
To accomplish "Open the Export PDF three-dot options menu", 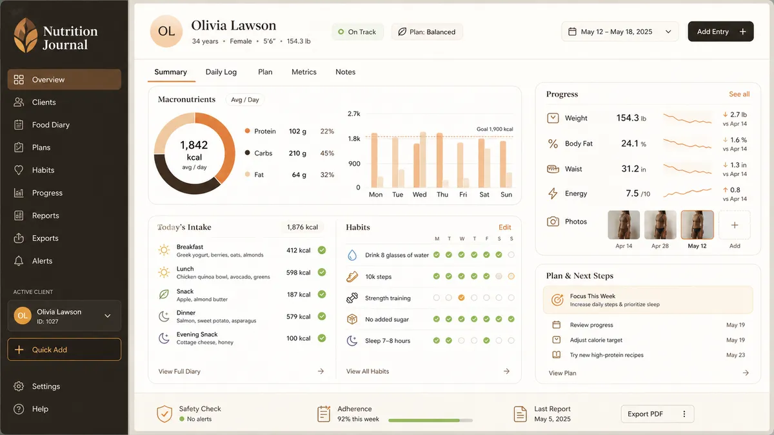I will point(684,414).
